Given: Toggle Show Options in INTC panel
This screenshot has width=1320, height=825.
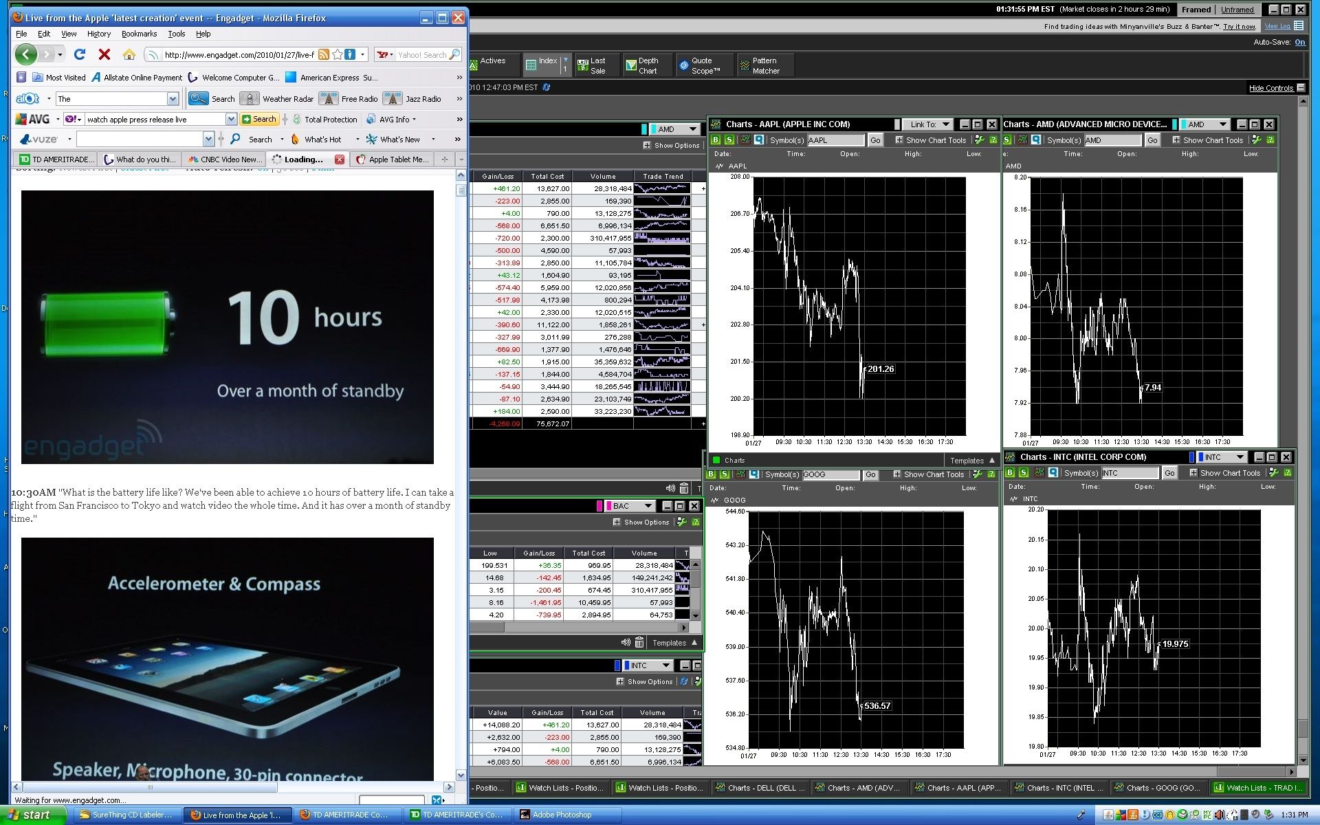Looking at the screenshot, I should point(644,682).
